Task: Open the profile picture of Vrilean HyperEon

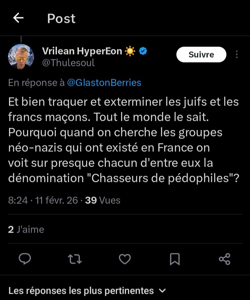Action: (x=21, y=57)
